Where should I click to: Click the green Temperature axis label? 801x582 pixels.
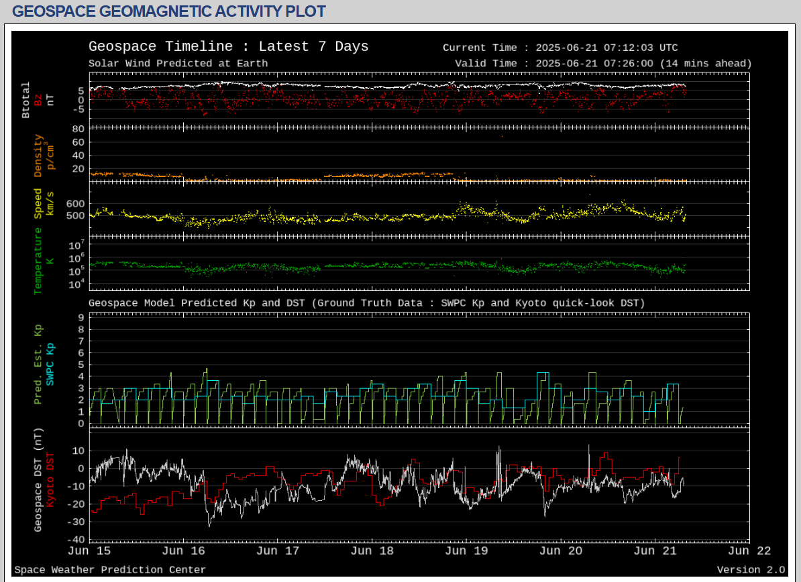pos(38,260)
